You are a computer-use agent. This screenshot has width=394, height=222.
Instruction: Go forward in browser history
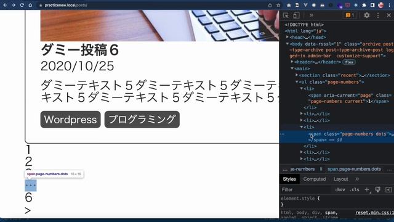(14, 5)
